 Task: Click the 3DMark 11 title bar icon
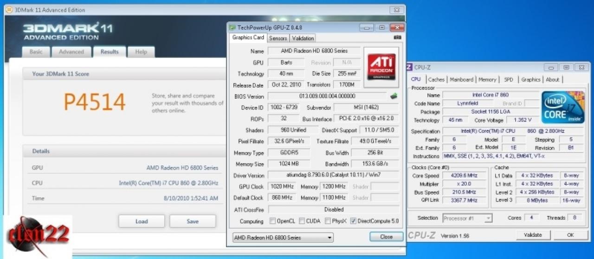(9, 10)
